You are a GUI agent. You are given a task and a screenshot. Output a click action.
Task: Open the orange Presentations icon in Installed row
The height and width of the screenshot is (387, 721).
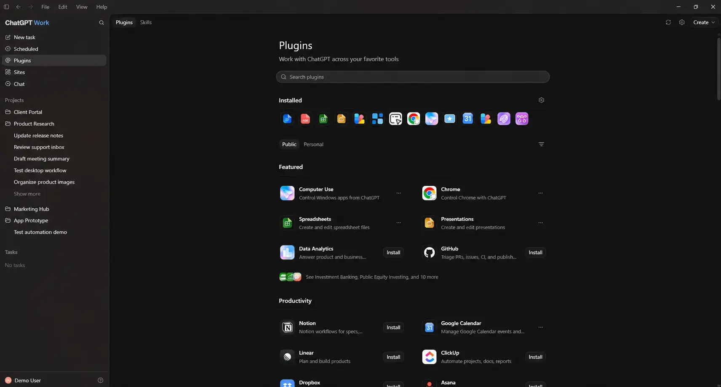tap(342, 119)
